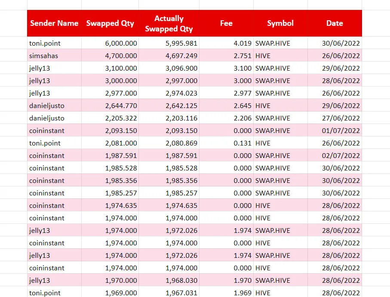
Task: Click the cell with 2,644.770
Action: point(110,105)
